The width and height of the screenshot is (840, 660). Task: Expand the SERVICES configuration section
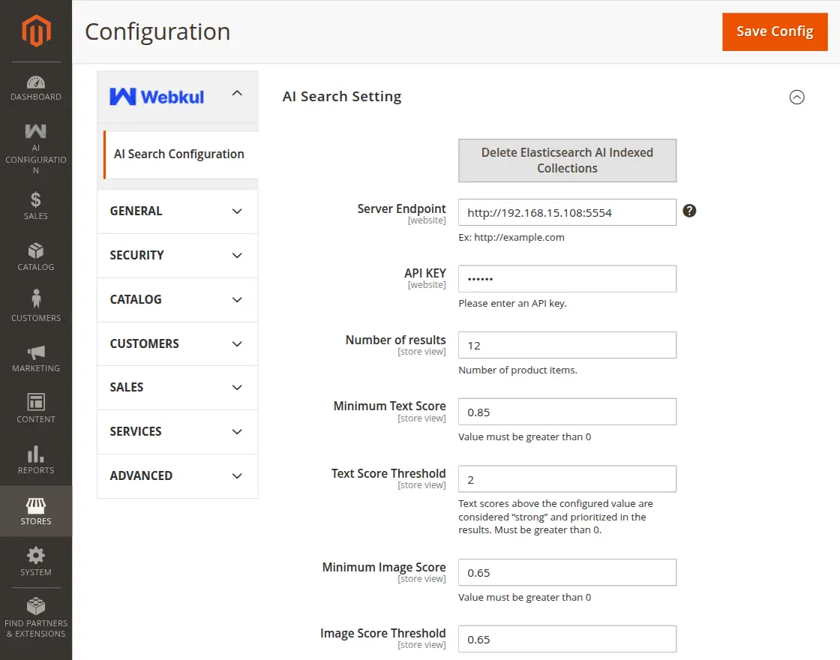(177, 432)
